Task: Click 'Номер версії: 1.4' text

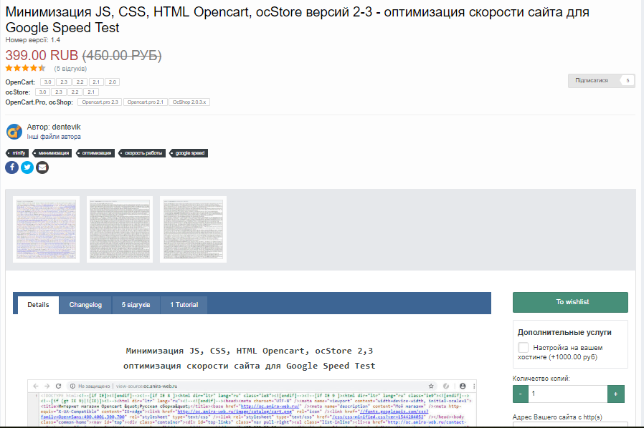Action: coord(33,40)
